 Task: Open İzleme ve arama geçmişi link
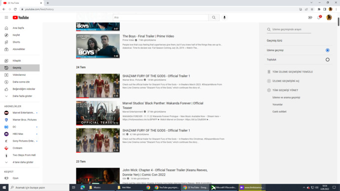286,97
